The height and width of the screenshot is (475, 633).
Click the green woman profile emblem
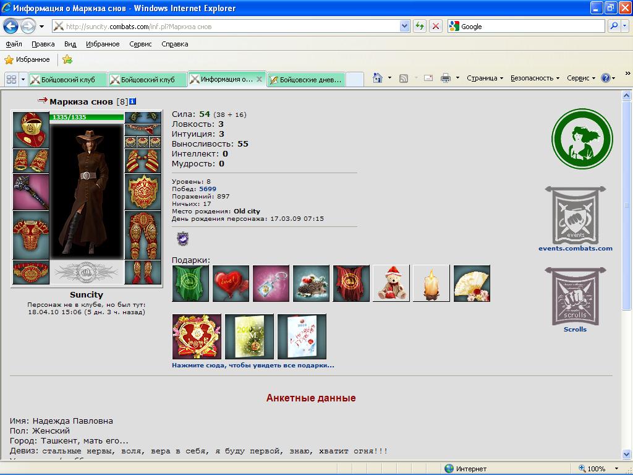[582, 139]
